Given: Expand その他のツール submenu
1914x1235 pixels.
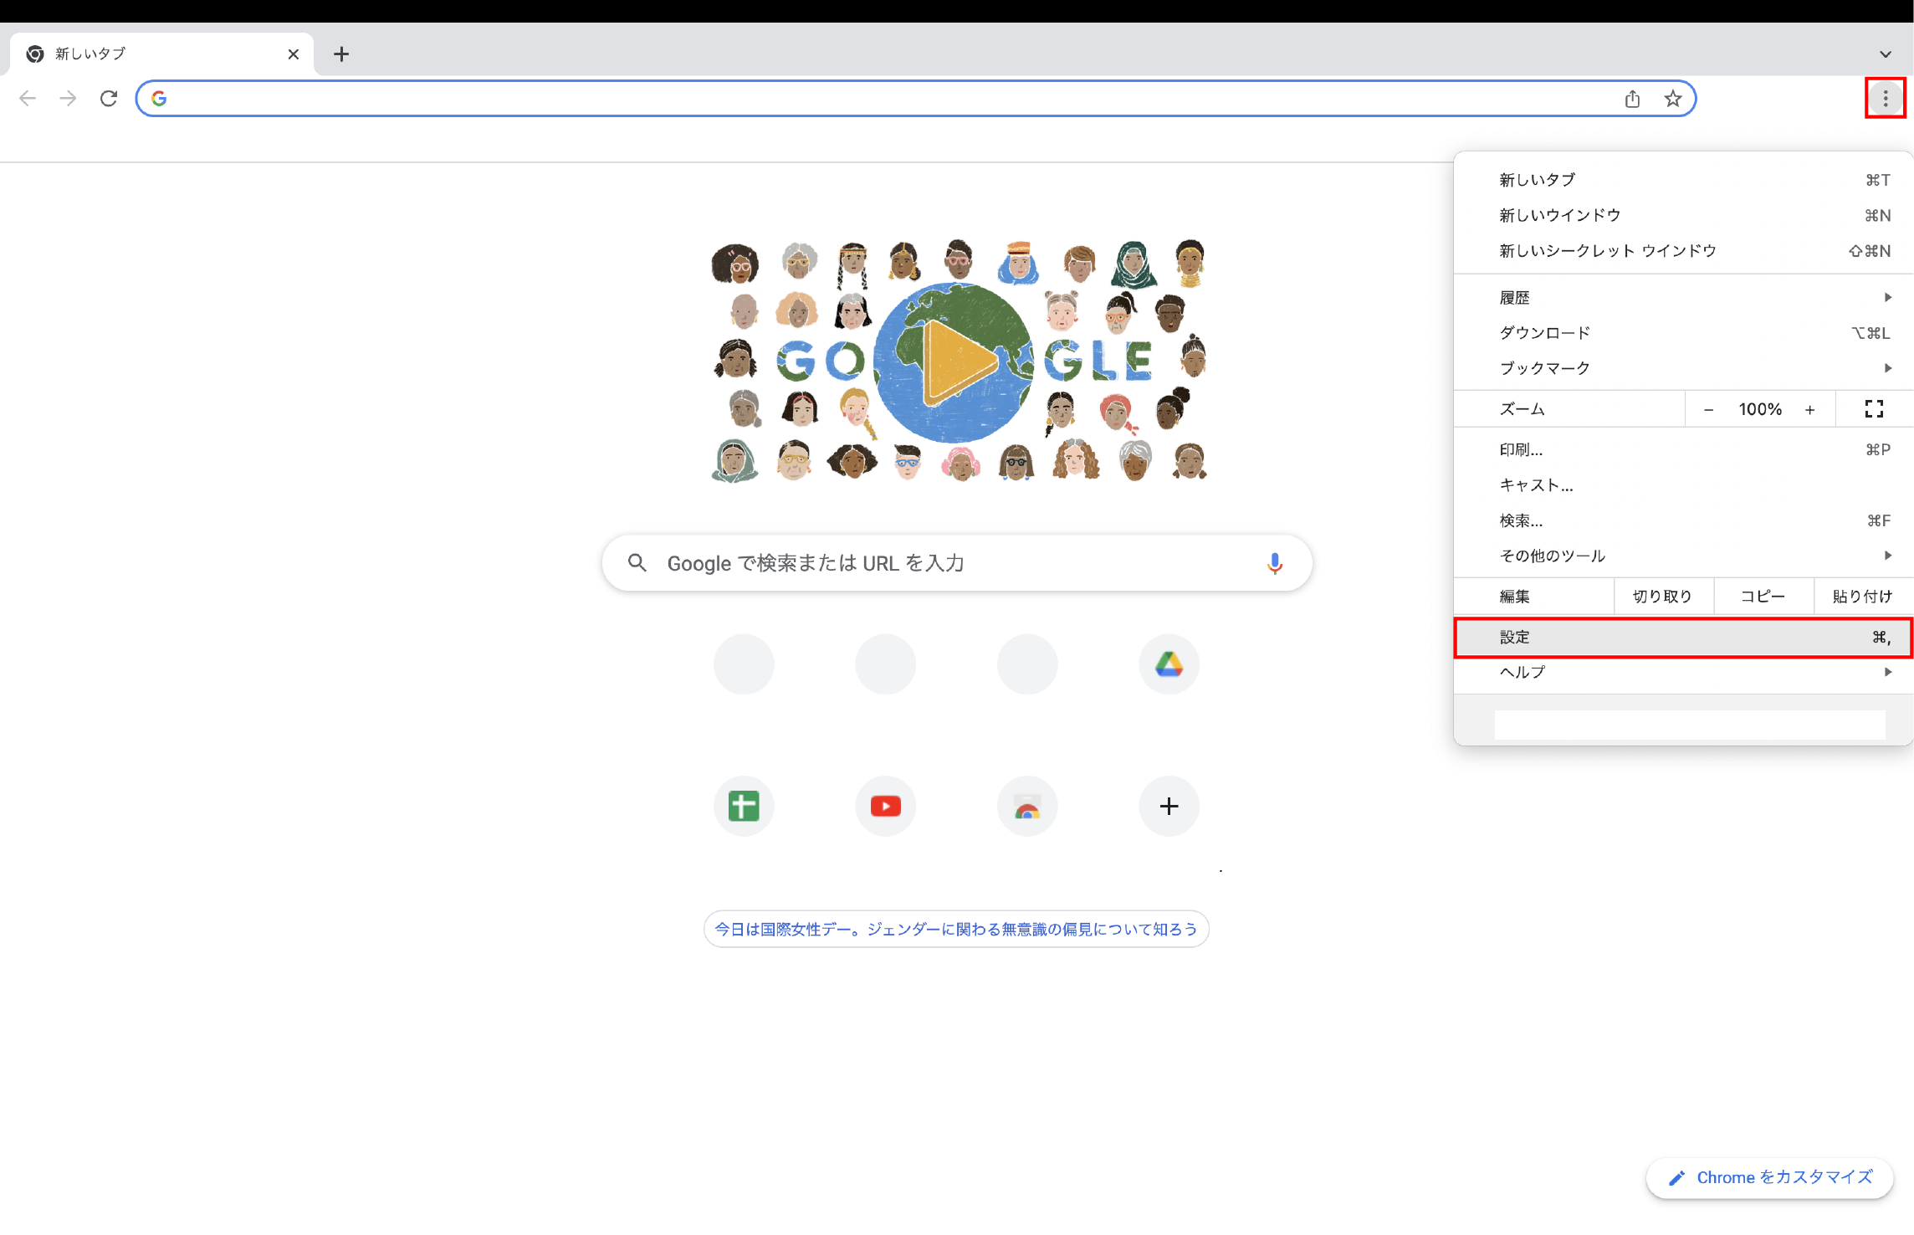Looking at the screenshot, I should click(x=1684, y=556).
